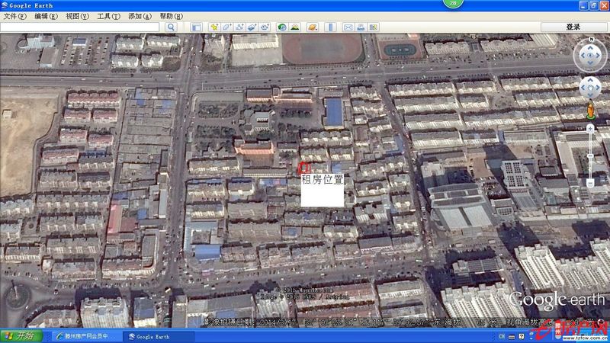Open the 视图 (View) menu
Screen dimensions: 610x343
(77, 16)
